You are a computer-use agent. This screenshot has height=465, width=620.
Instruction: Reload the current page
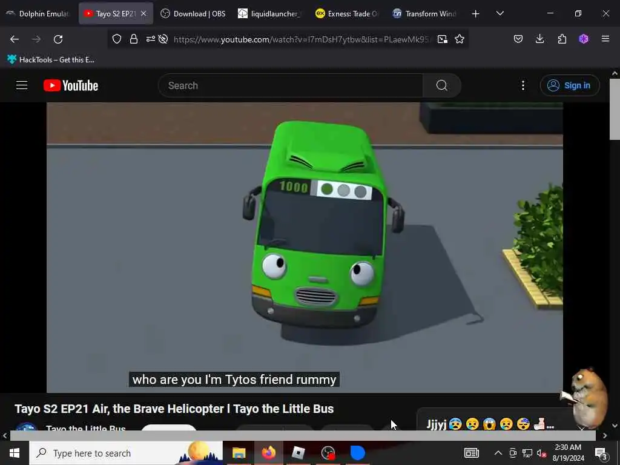pos(58,39)
